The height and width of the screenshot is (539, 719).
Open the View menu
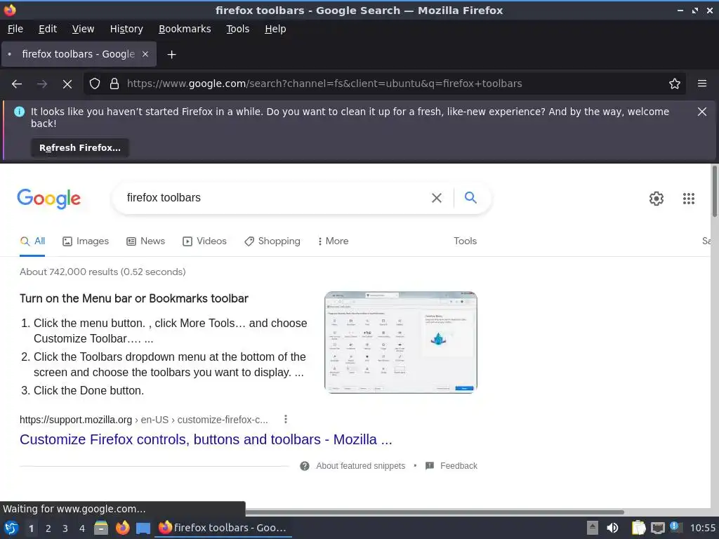point(83,29)
